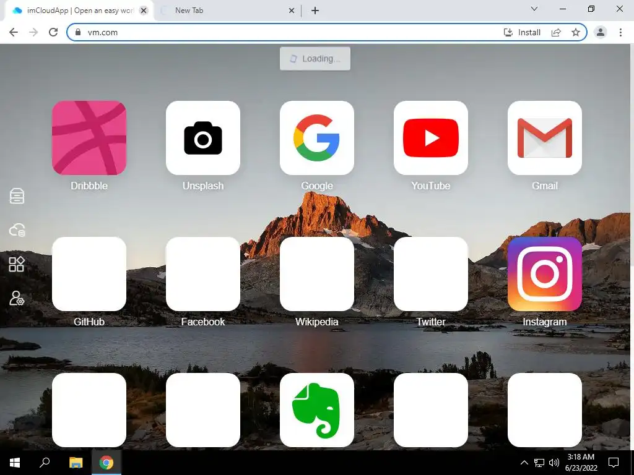Share this page icon in address bar
The image size is (634, 475).
[556, 32]
